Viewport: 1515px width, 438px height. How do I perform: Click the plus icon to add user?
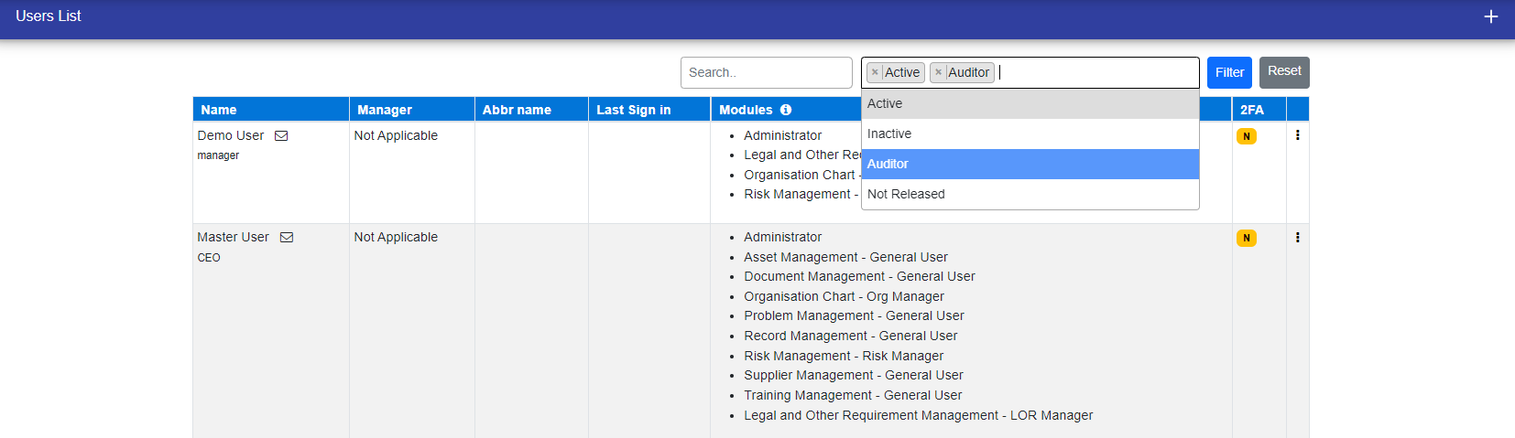[x=1490, y=16]
